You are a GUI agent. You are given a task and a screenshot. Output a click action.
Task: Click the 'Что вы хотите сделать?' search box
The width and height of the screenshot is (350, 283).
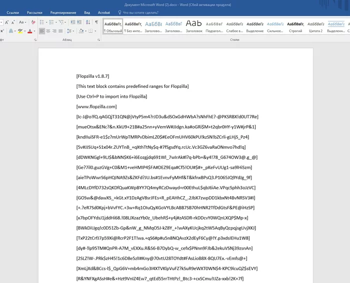(x=140, y=12)
